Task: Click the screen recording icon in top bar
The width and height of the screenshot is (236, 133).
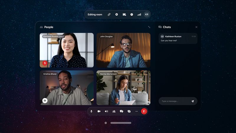Action: 124,14
